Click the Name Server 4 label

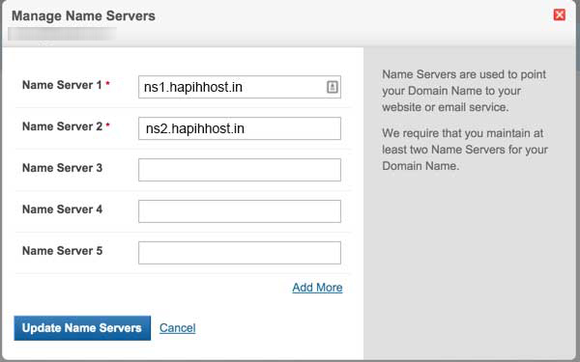(x=62, y=209)
